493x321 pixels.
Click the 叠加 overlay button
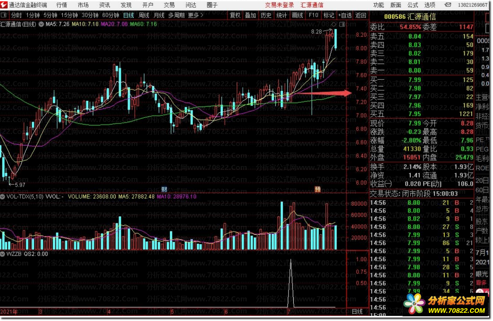click(251, 15)
